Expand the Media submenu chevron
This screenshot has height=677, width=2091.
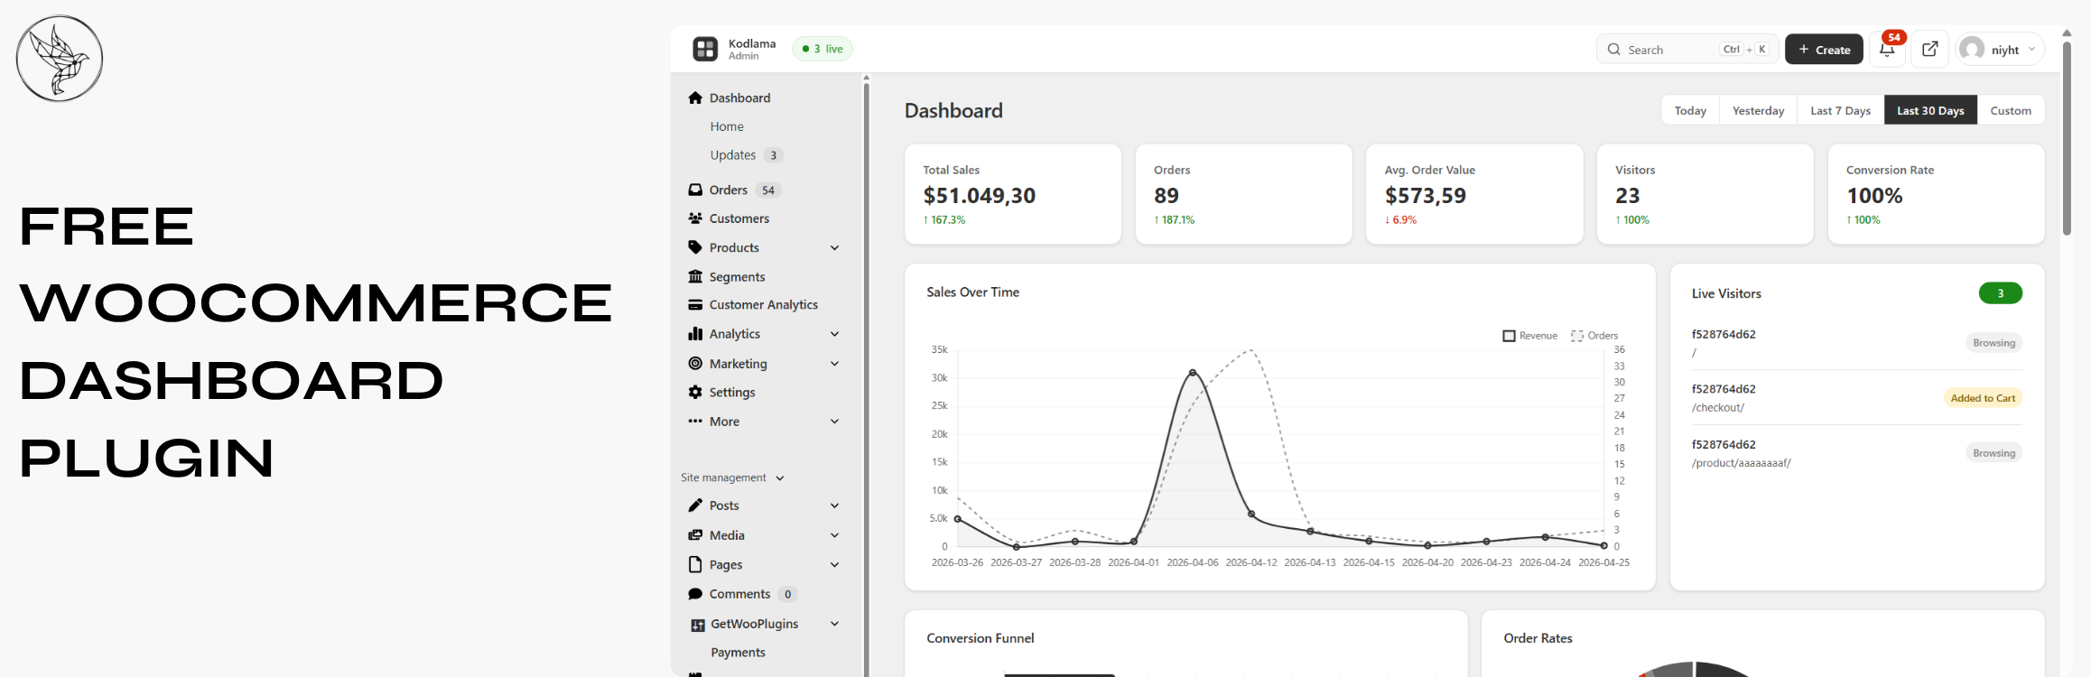pos(835,535)
